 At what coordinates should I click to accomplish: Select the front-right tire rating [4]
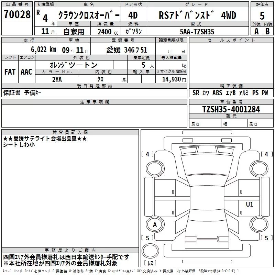(266, 154)
